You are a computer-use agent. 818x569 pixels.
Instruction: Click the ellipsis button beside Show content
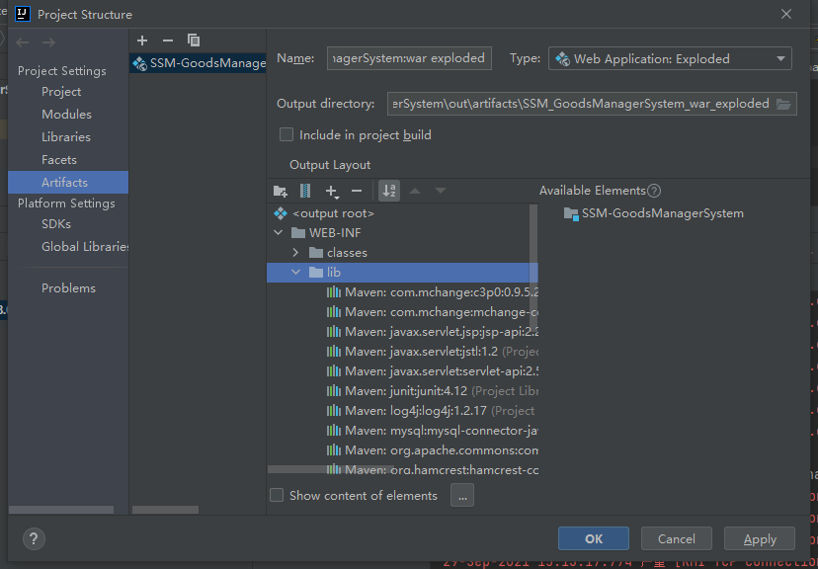pyautogui.click(x=462, y=496)
